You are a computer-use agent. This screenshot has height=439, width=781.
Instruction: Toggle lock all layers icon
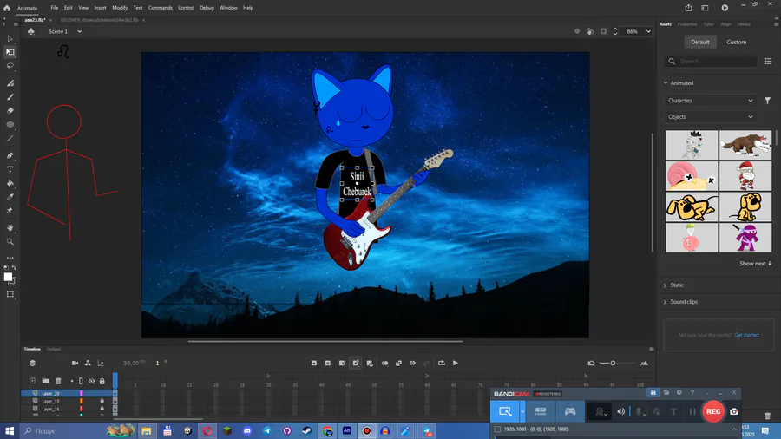(x=102, y=381)
